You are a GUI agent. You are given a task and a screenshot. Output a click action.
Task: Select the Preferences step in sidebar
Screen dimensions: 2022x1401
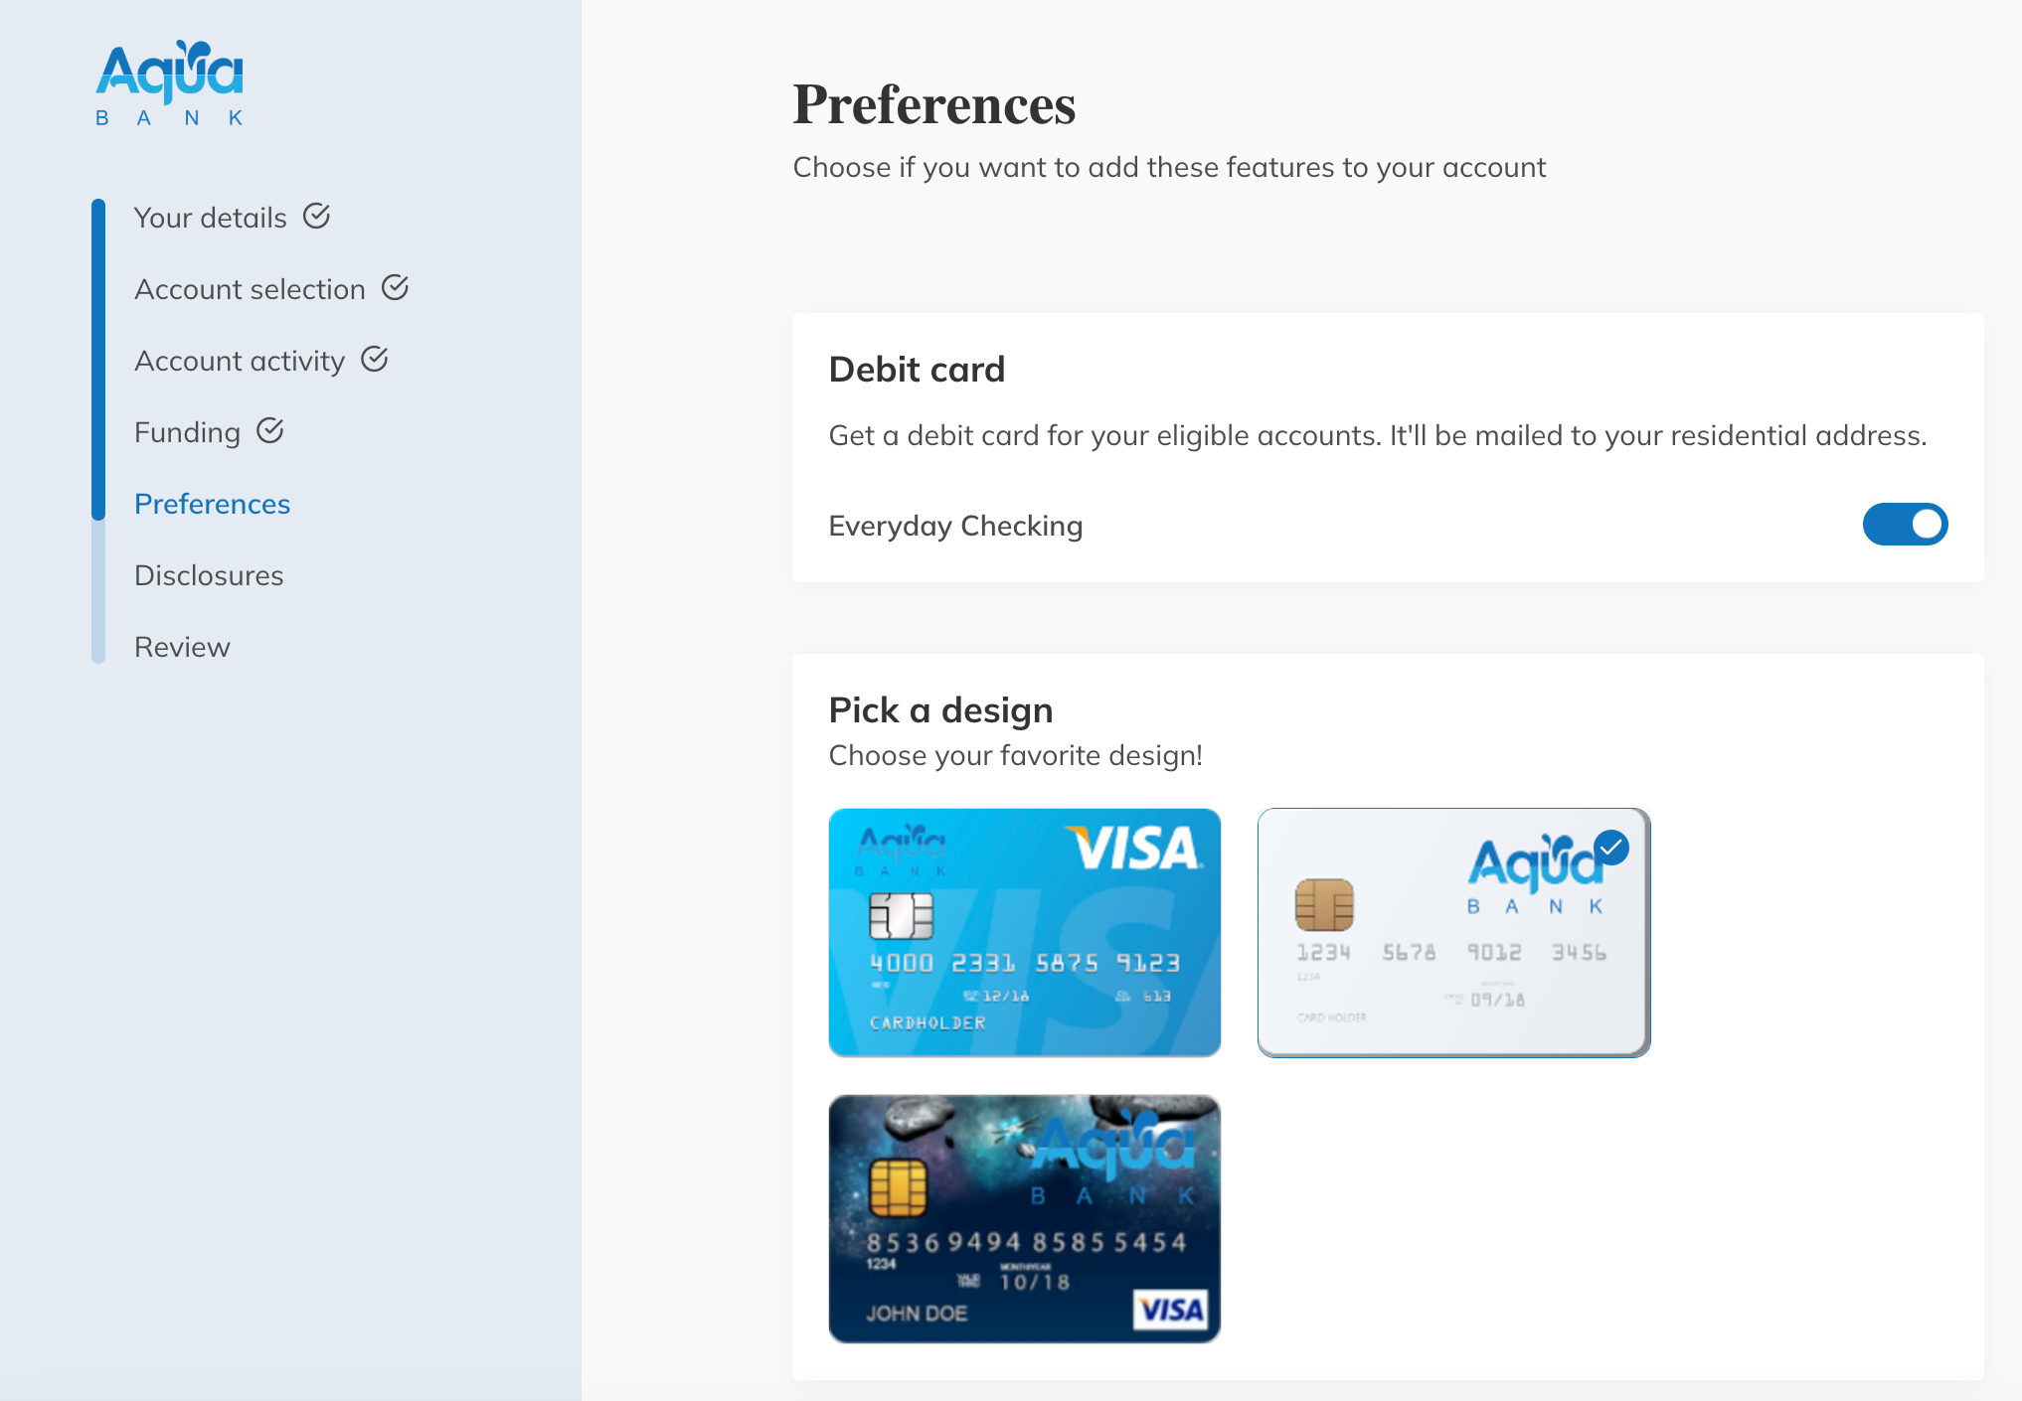[212, 504]
